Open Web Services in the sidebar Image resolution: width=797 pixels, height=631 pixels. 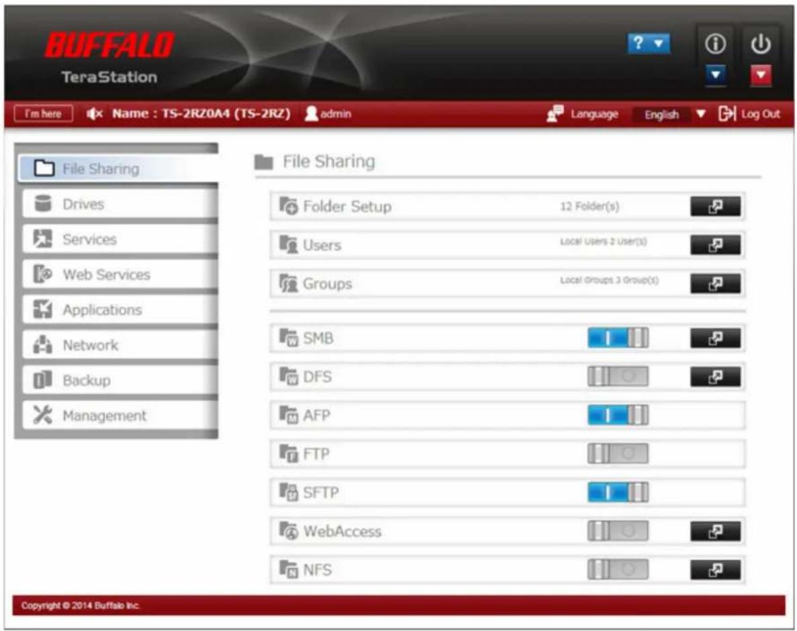click(120, 275)
